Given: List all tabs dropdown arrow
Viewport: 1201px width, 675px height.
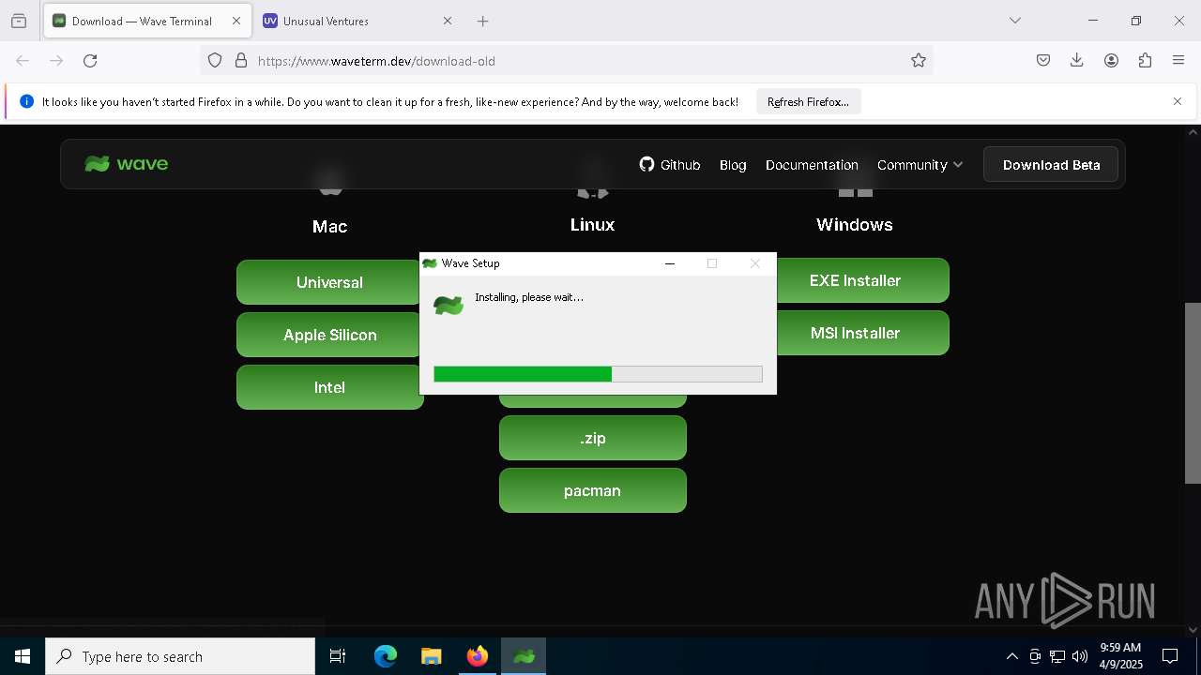Looking at the screenshot, I should pos(1014,21).
